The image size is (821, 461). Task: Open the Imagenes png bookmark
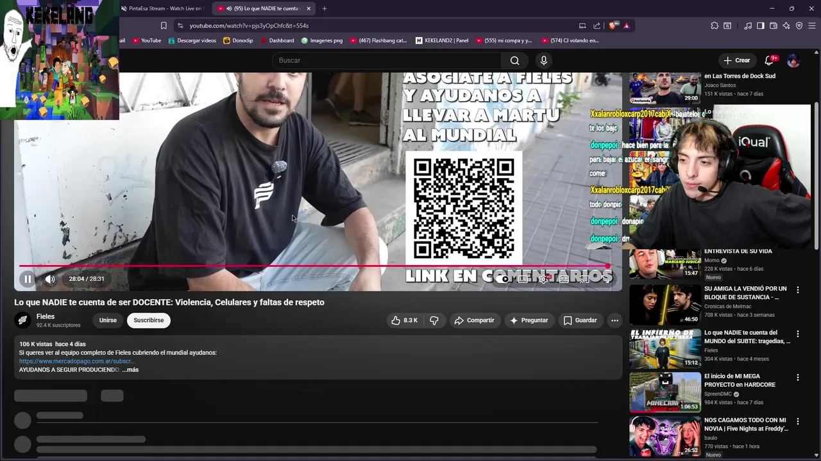322,40
